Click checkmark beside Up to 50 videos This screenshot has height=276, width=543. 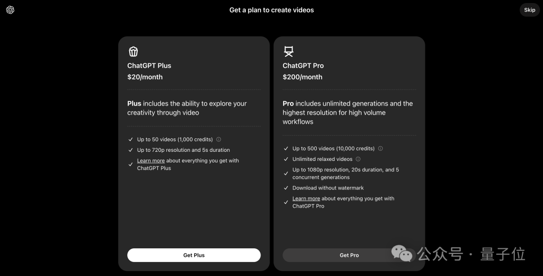131,140
